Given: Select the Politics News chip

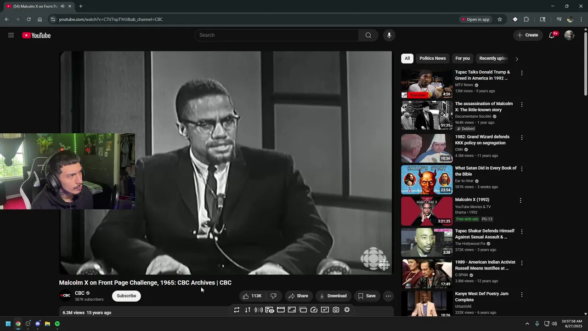Looking at the screenshot, I should [433, 58].
